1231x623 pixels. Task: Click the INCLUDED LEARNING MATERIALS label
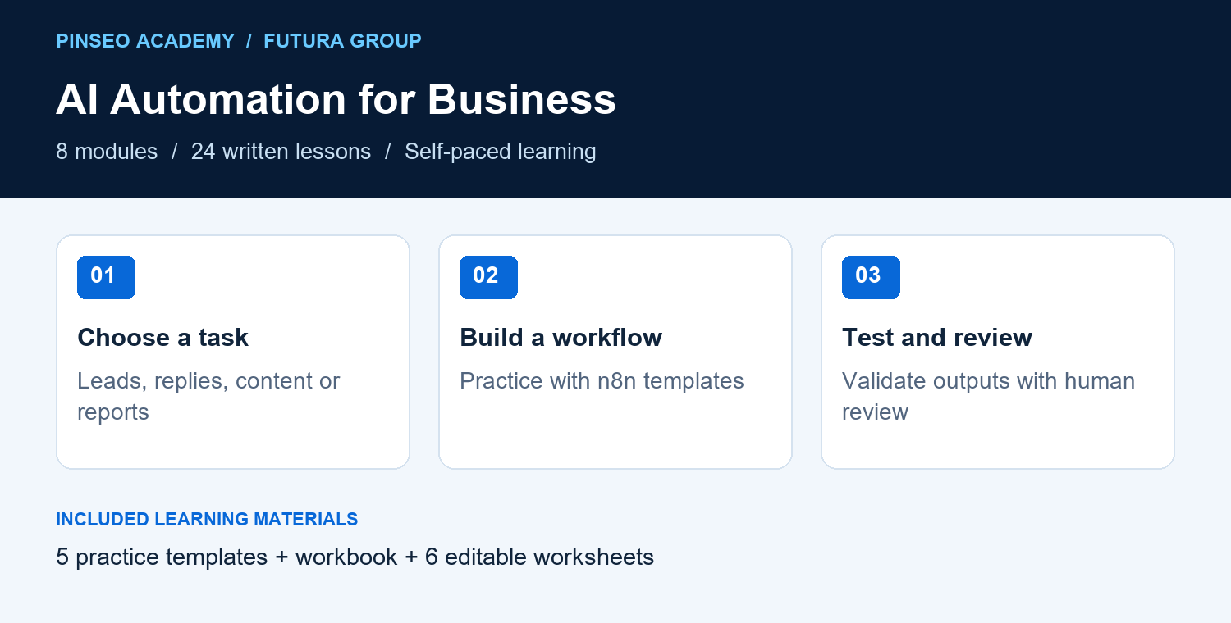point(207,519)
